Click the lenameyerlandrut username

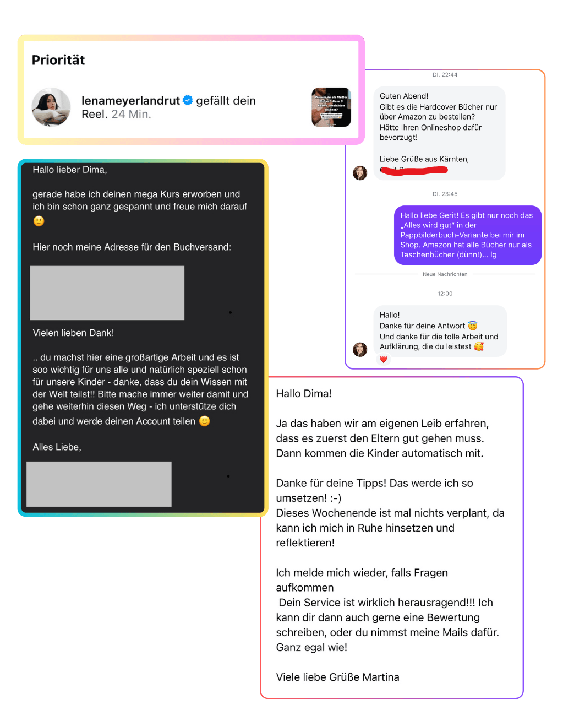click(130, 100)
